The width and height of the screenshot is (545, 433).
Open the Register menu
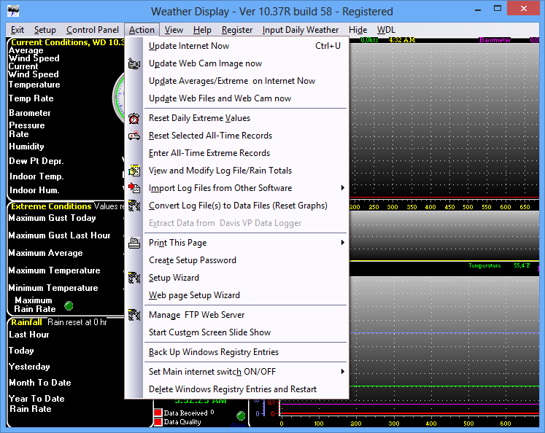click(x=237, y=30)
